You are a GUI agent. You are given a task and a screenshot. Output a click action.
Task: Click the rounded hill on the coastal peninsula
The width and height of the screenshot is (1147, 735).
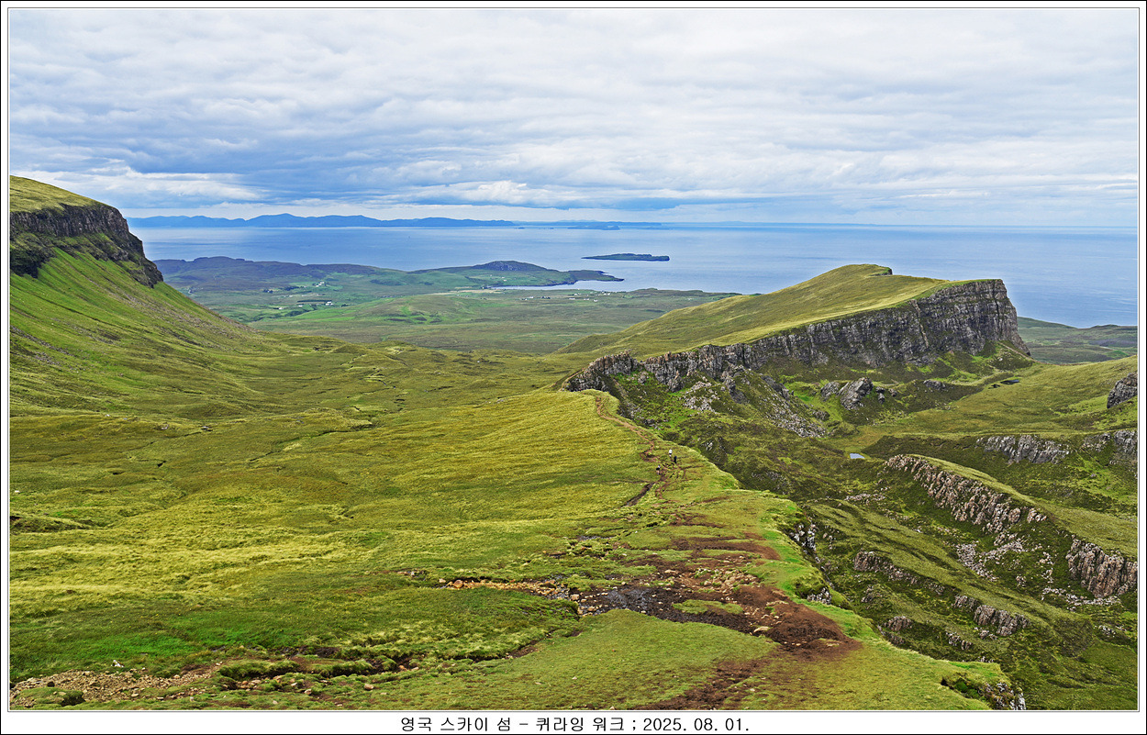click(x=509, y=266)
